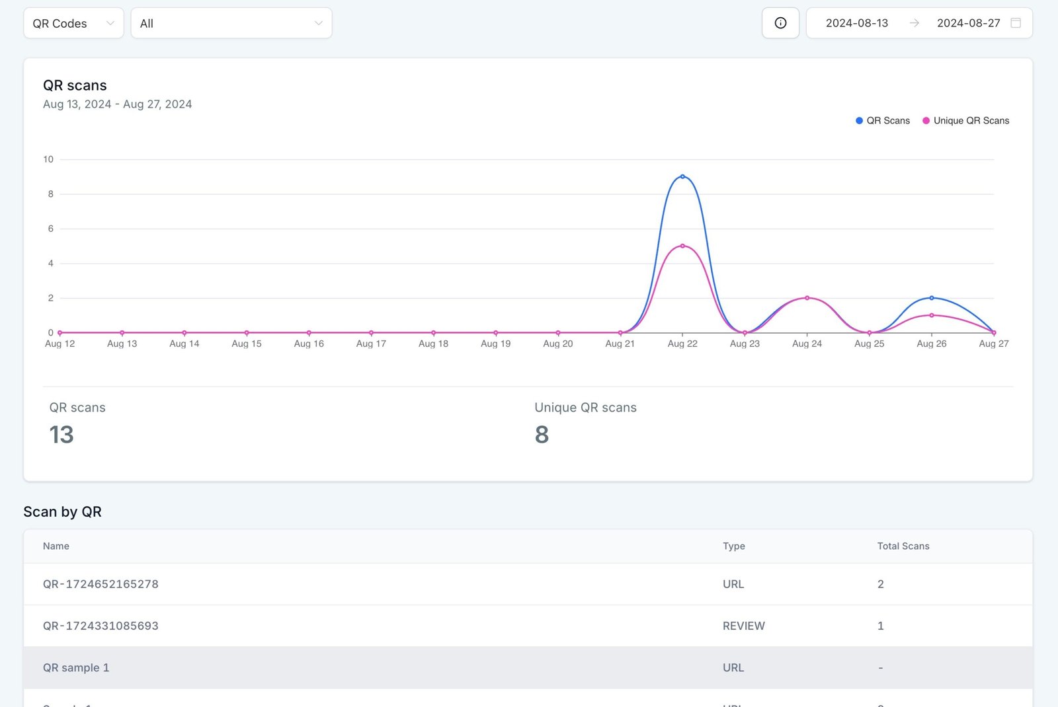Expand the All filter dropdown
This screenshot has width=1058, height=707.
pos(231,23)
